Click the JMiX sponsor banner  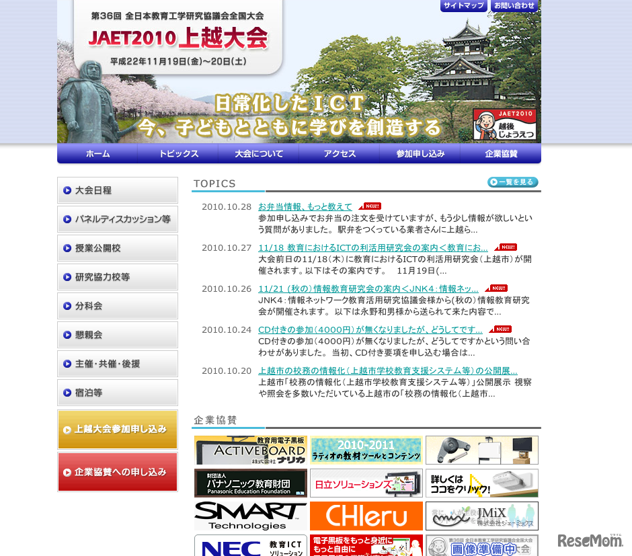pyautogui.click(x=481, y=516)
